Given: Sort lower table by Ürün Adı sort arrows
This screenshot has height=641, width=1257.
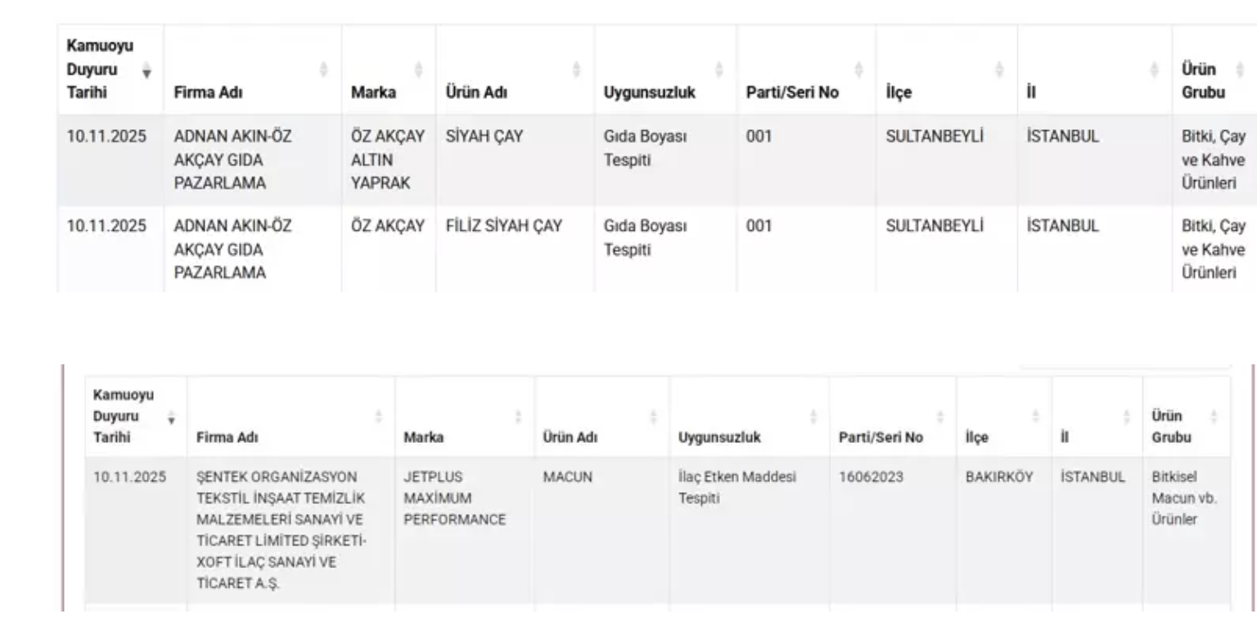Looking at the screenshot, I should point(653,417).
